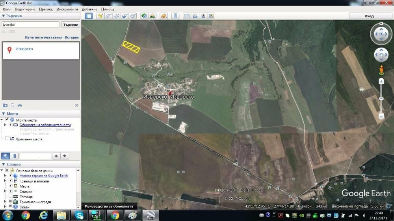Image resolution: width=394 pixels, height=221 pixels.
Task: Click the История link
Action: 72,37
